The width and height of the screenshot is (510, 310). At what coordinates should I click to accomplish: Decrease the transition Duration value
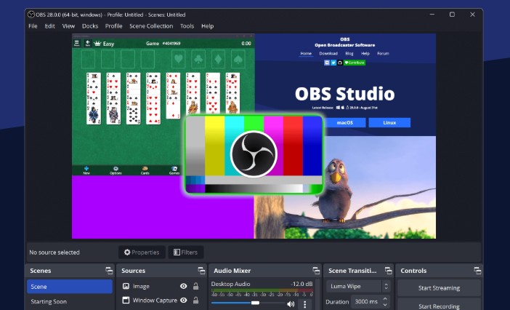[385, 305]
